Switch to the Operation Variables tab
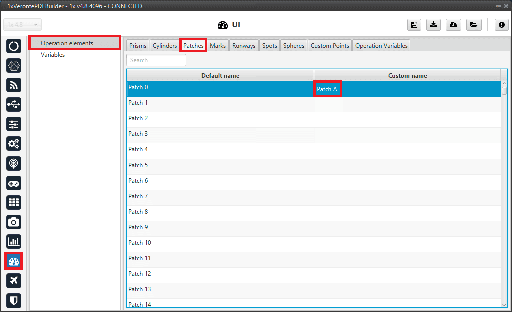 (381, 45)
